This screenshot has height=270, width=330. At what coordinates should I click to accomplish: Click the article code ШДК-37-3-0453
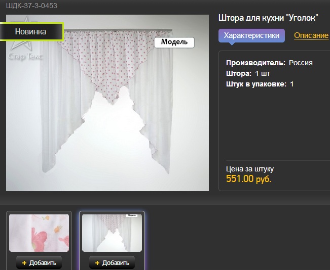(31, 6)
